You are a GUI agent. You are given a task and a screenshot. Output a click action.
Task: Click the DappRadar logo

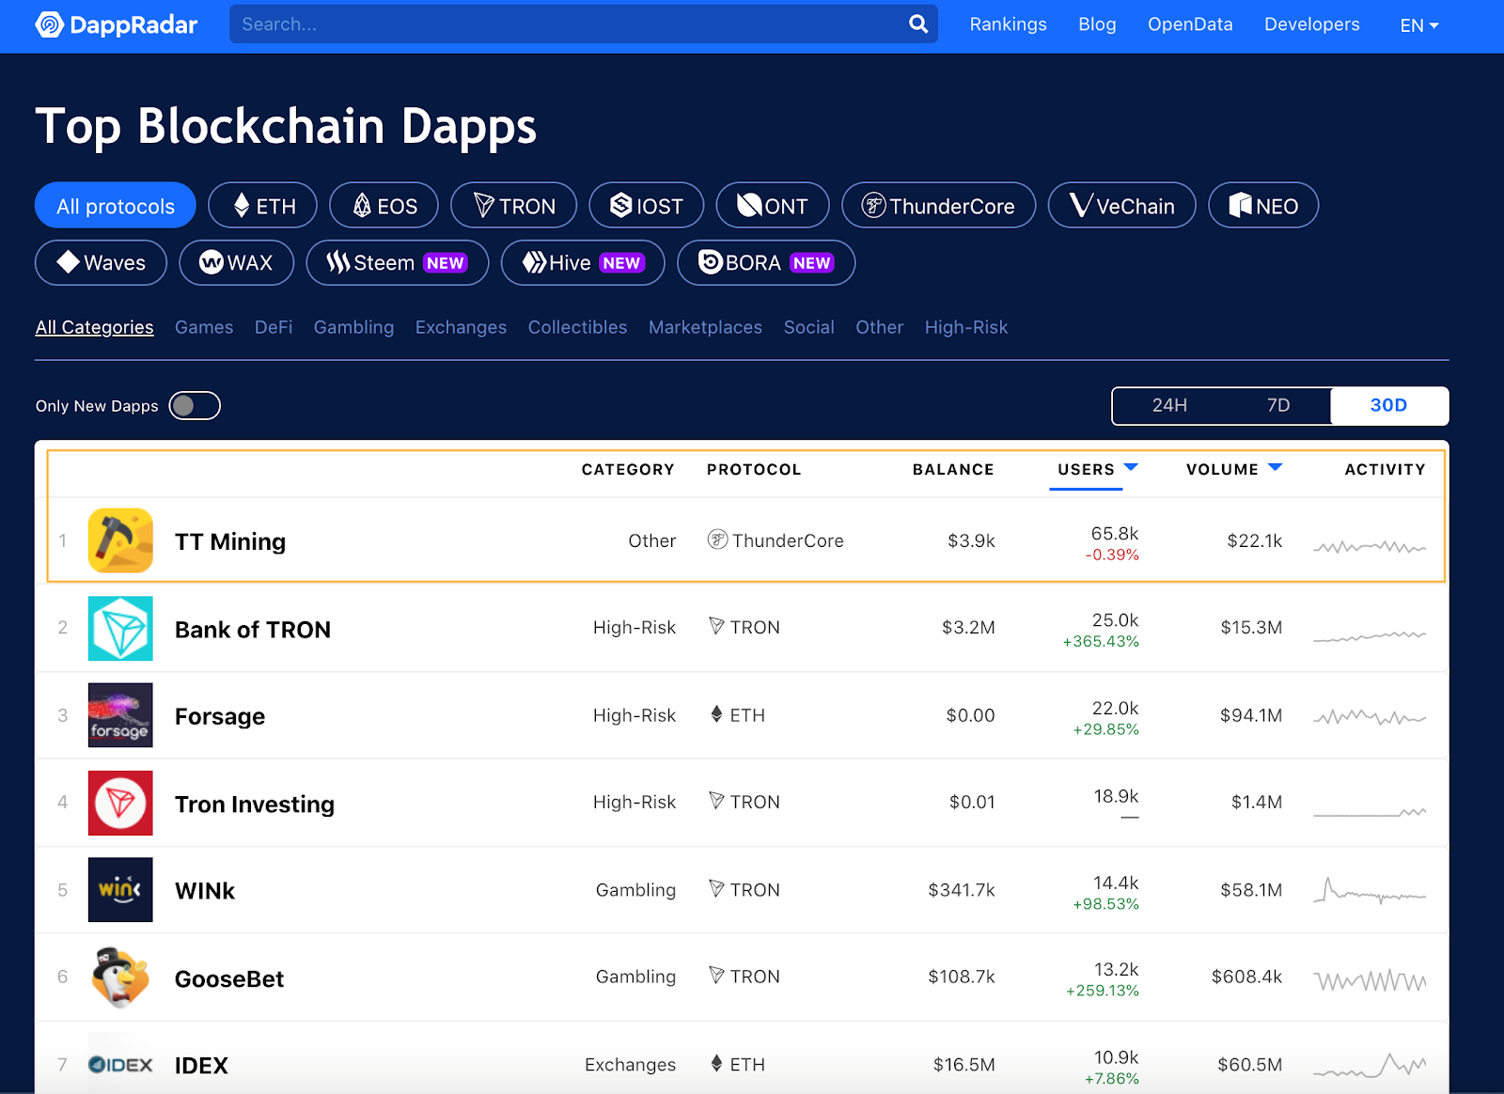click(x=117, y=24)
